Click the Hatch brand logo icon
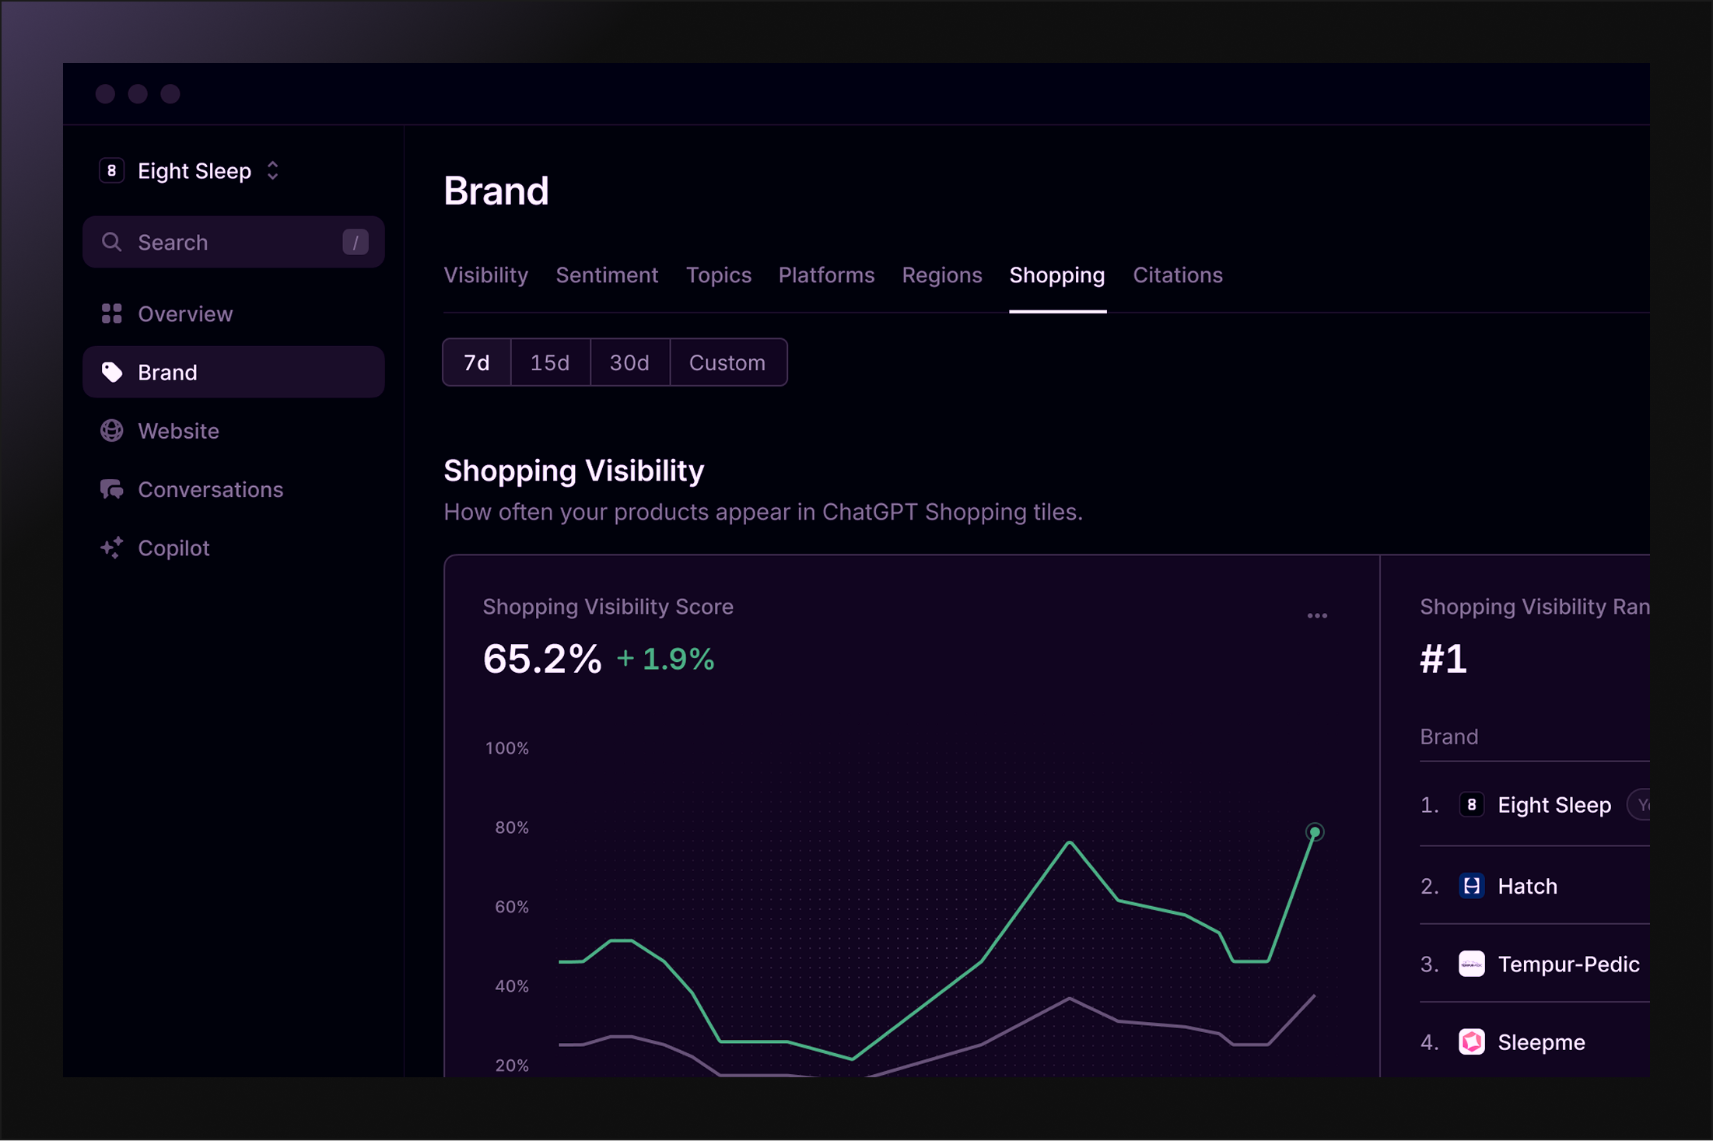Viewport: 1713px width, 1141px height. coord(1471,886)
